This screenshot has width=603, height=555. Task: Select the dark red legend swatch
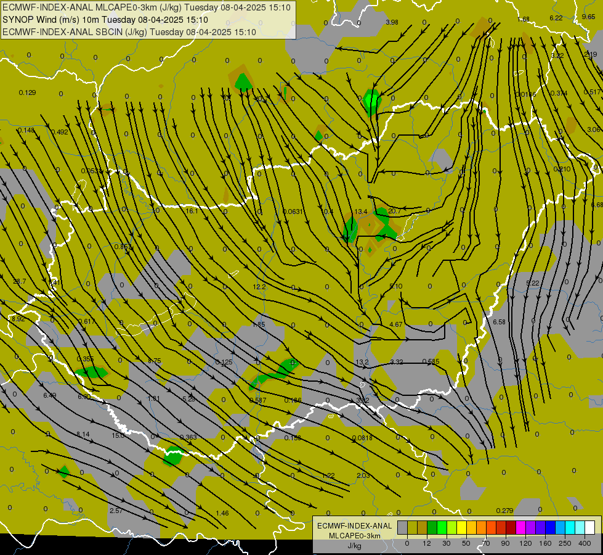click(x=511, y=527)
